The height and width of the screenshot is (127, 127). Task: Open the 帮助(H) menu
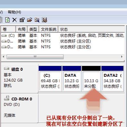pos(14,12)
